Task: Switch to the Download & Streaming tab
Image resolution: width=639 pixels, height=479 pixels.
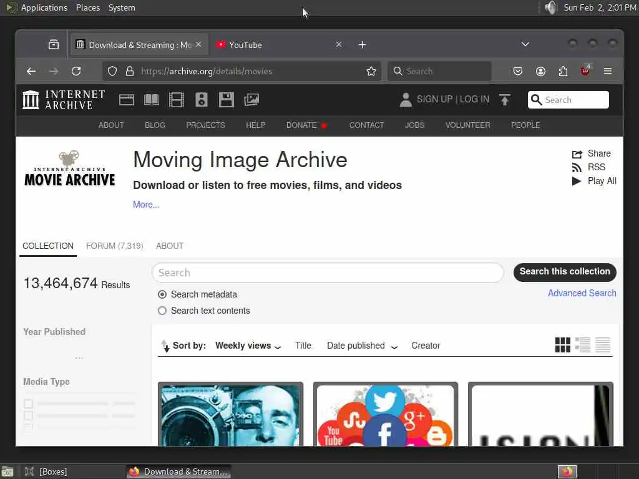Action: point(139,45)
